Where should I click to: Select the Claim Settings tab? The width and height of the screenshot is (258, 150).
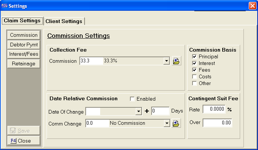(22, 21)
